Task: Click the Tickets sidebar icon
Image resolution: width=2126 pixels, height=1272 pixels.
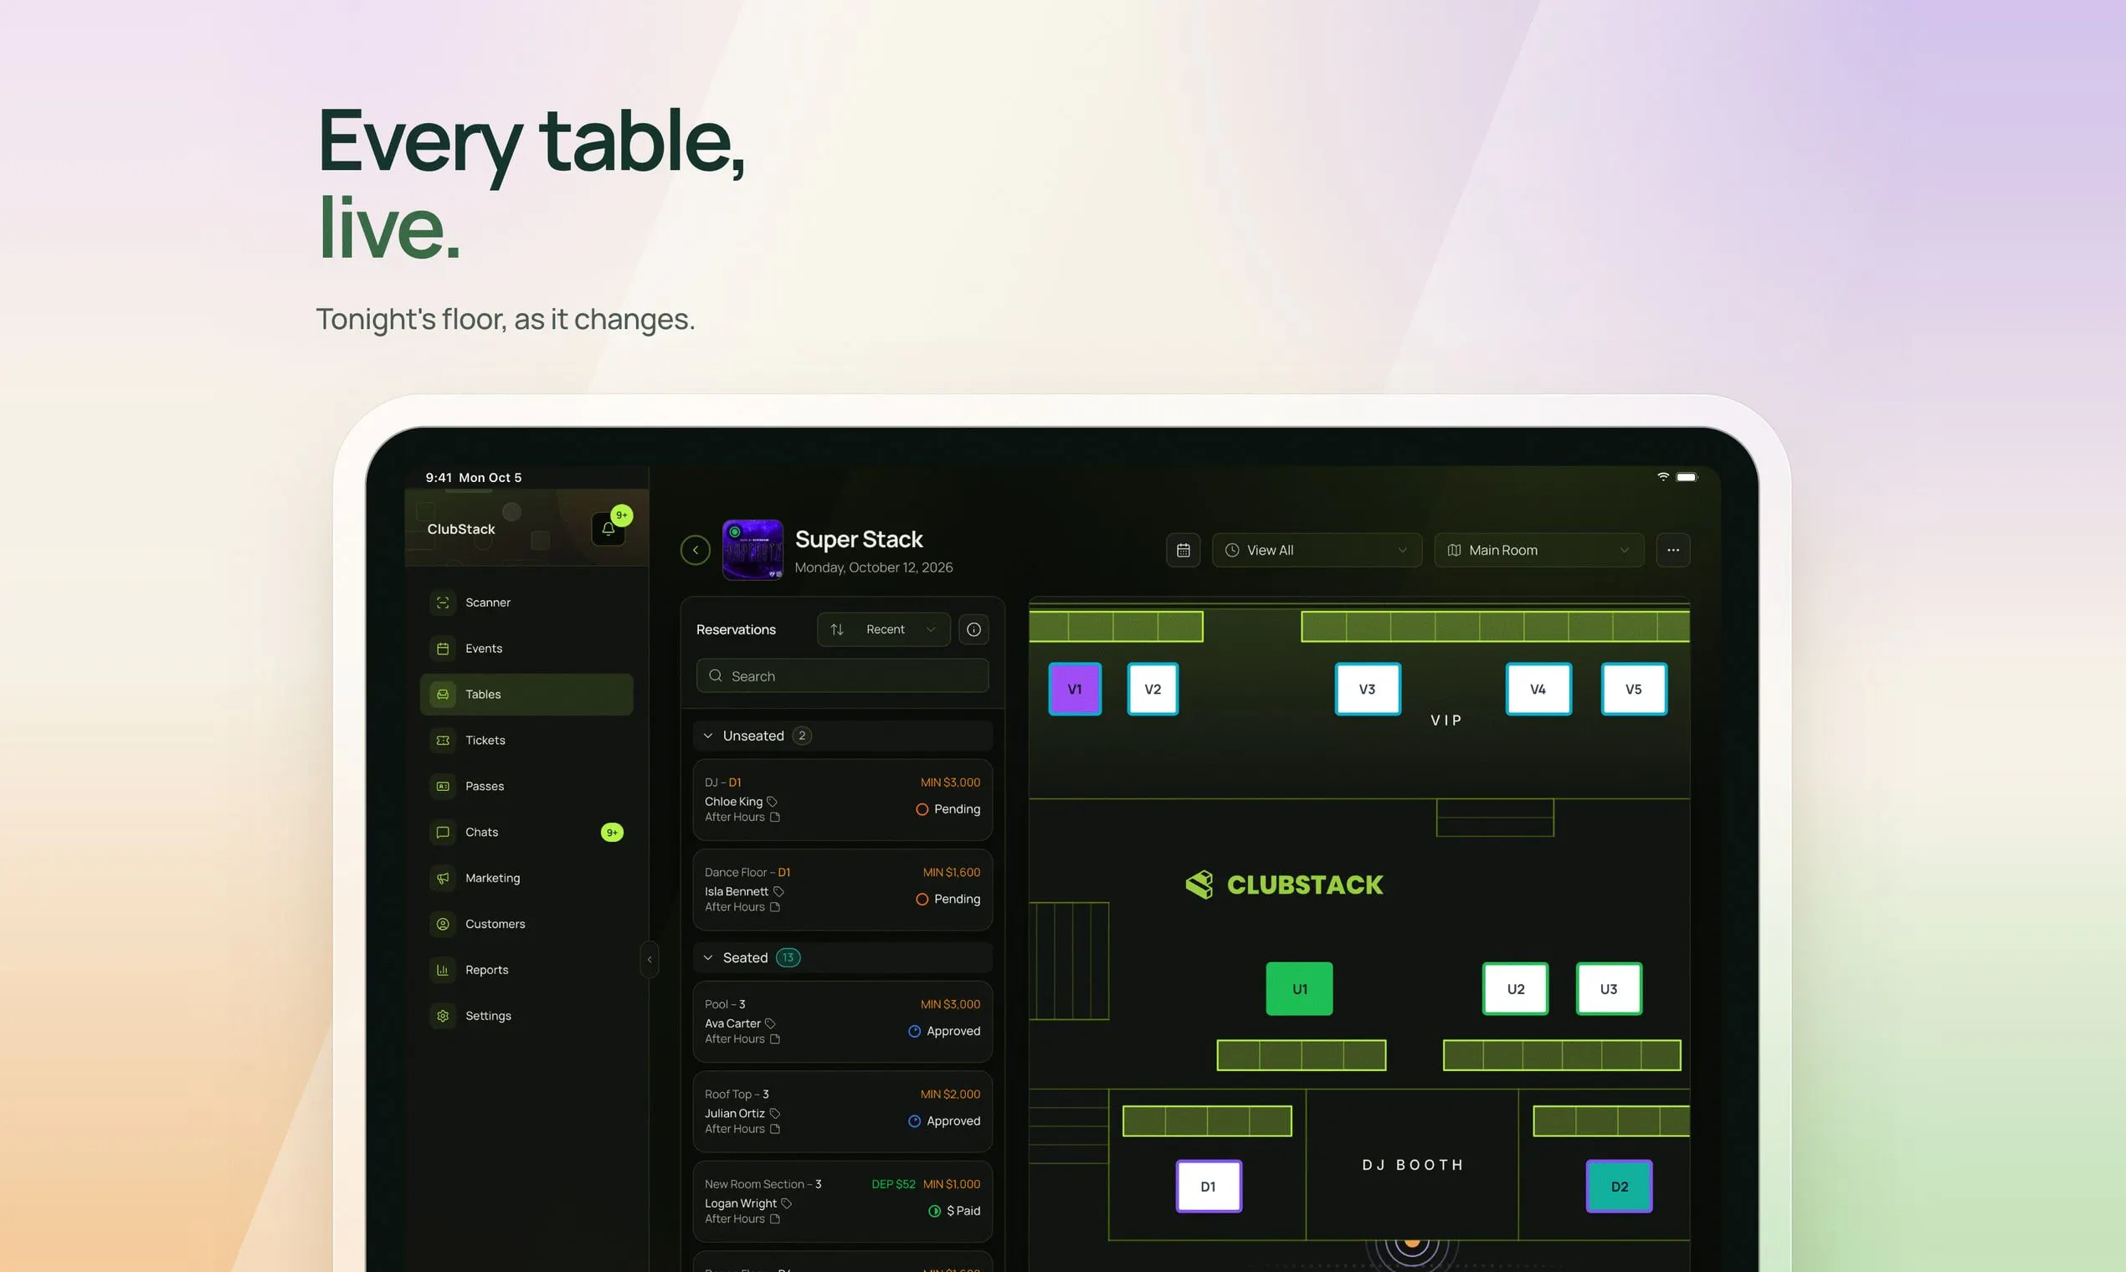Action: coord(442,741)
